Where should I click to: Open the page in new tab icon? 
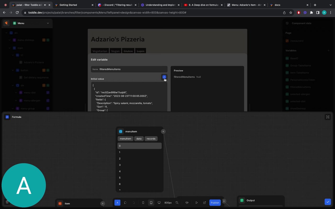point(205,202)
